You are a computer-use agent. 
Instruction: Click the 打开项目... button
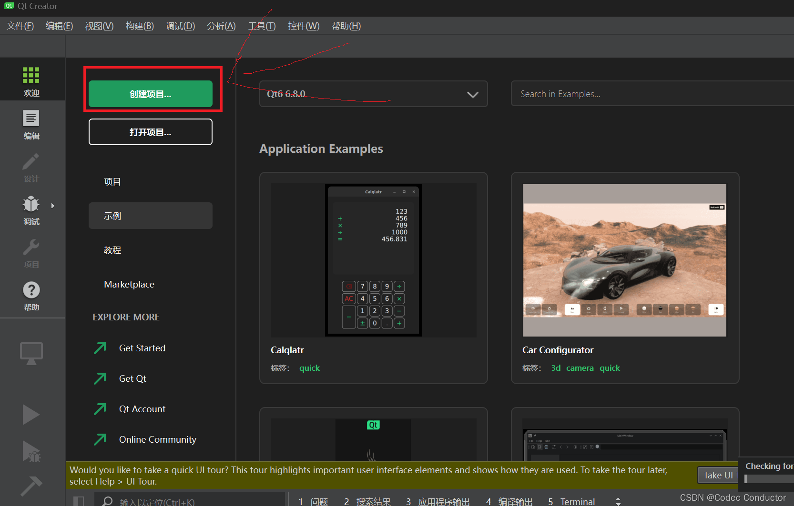click(151, 132)
